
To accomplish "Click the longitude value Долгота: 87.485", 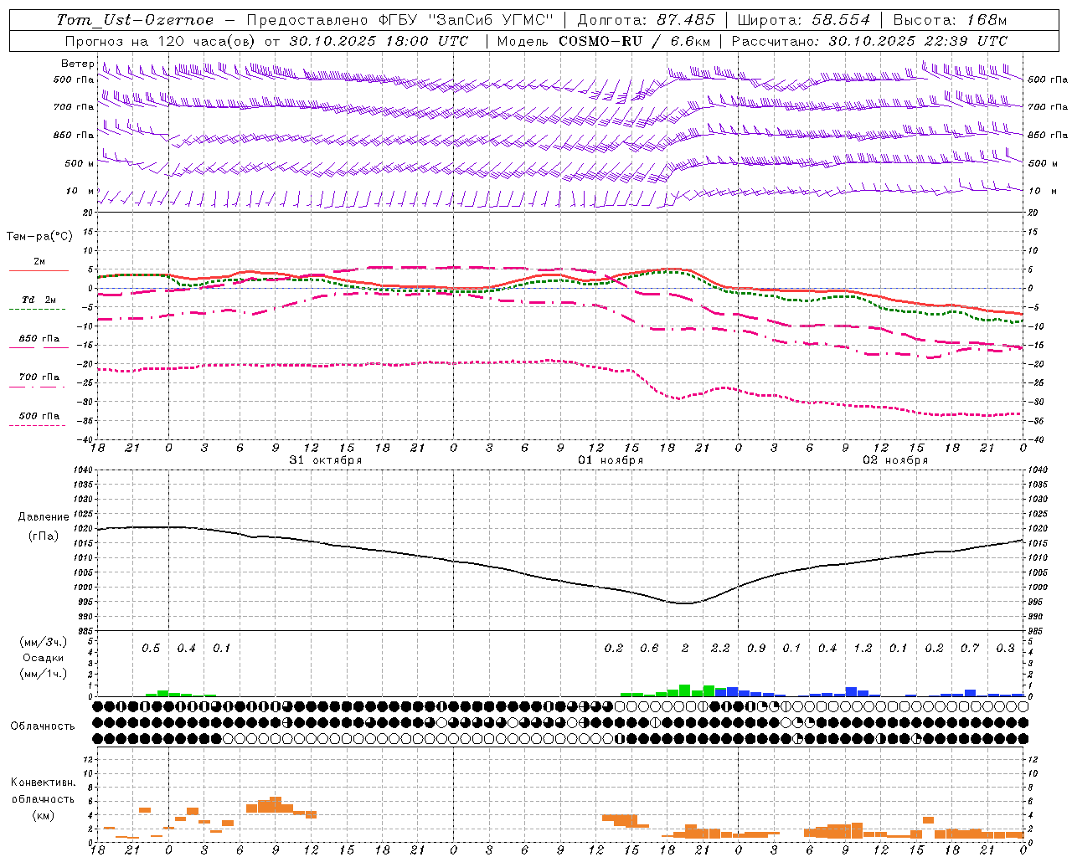I will pyautogui.click(x=647, y=20).
